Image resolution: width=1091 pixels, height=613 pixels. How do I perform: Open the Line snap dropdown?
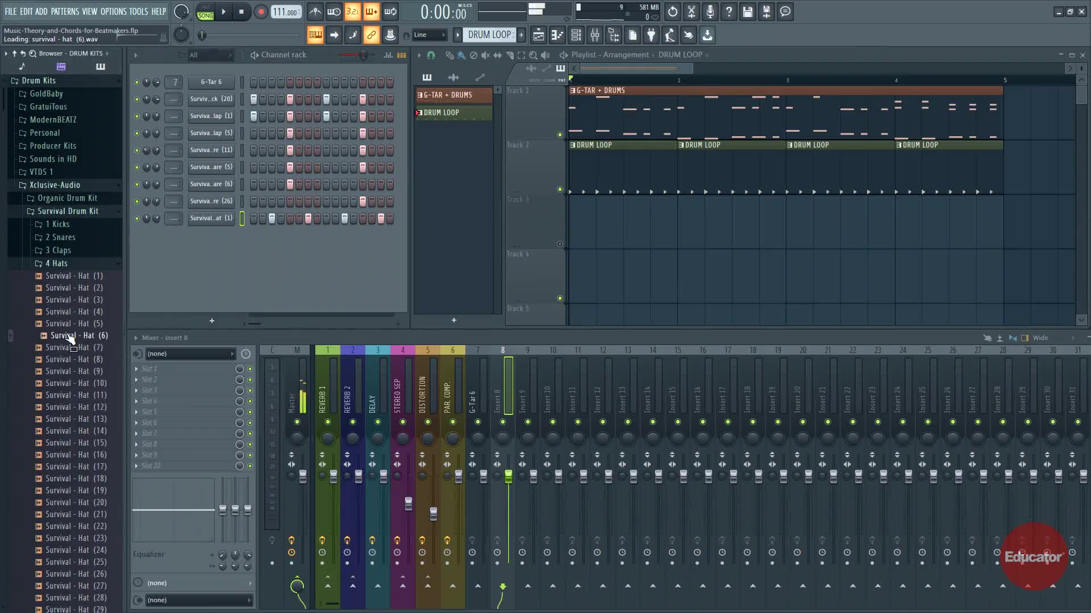[x=429, y=35]
